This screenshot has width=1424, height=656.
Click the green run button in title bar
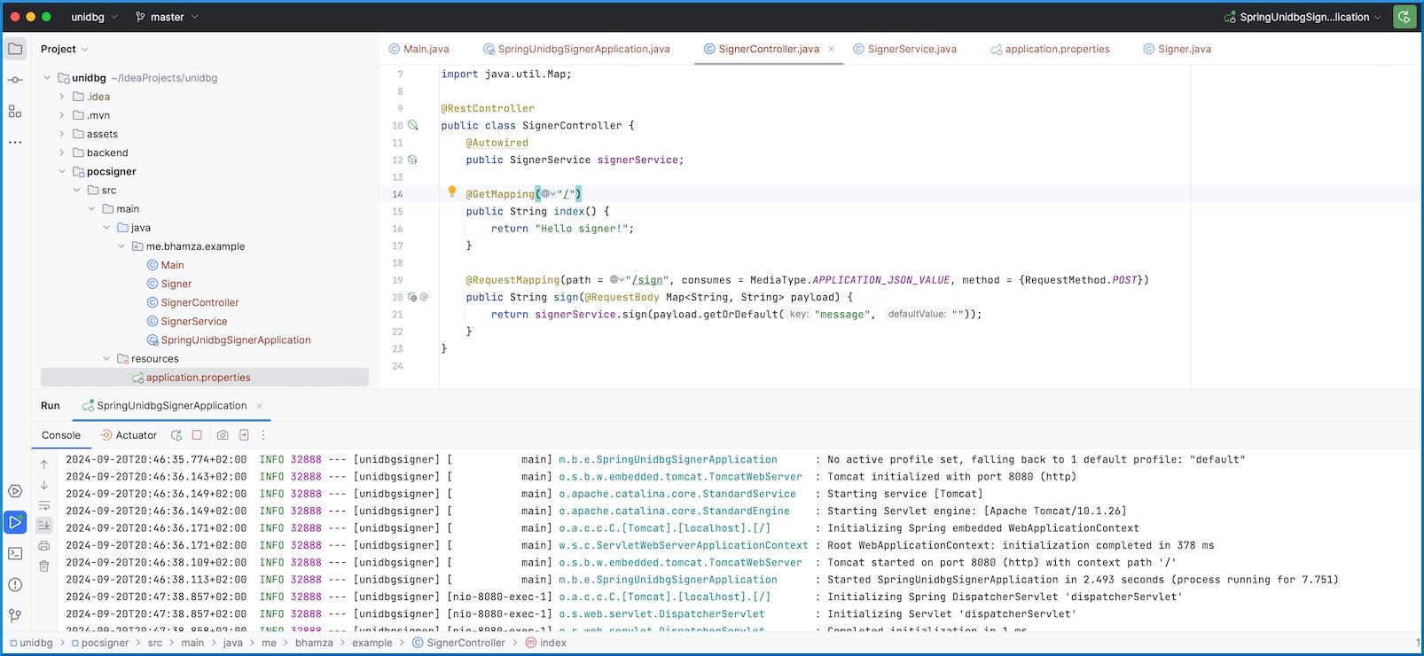[x=1404, y=17]
